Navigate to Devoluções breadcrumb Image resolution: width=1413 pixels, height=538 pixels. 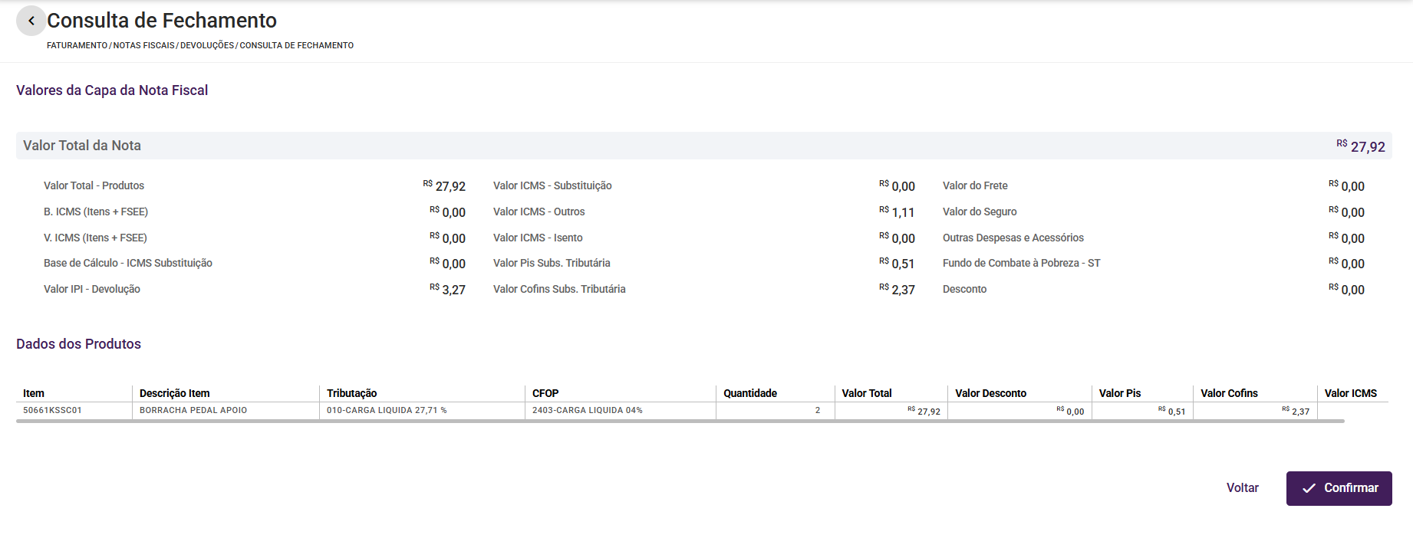[x=207, y=46]
